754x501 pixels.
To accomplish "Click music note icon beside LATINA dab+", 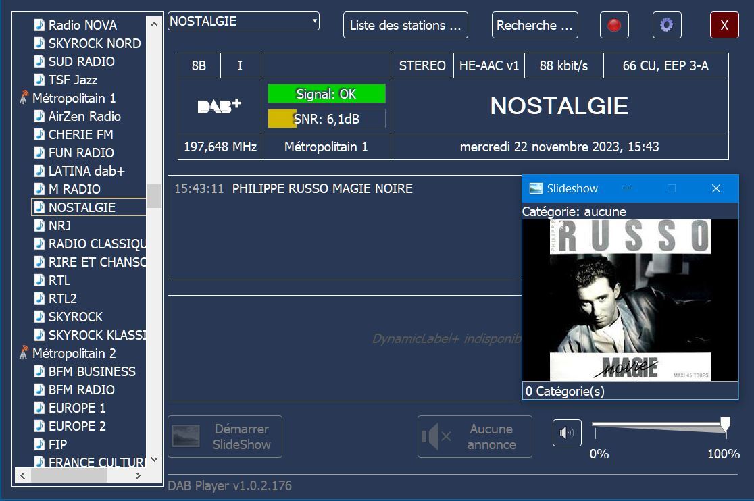I will [39, 171].
